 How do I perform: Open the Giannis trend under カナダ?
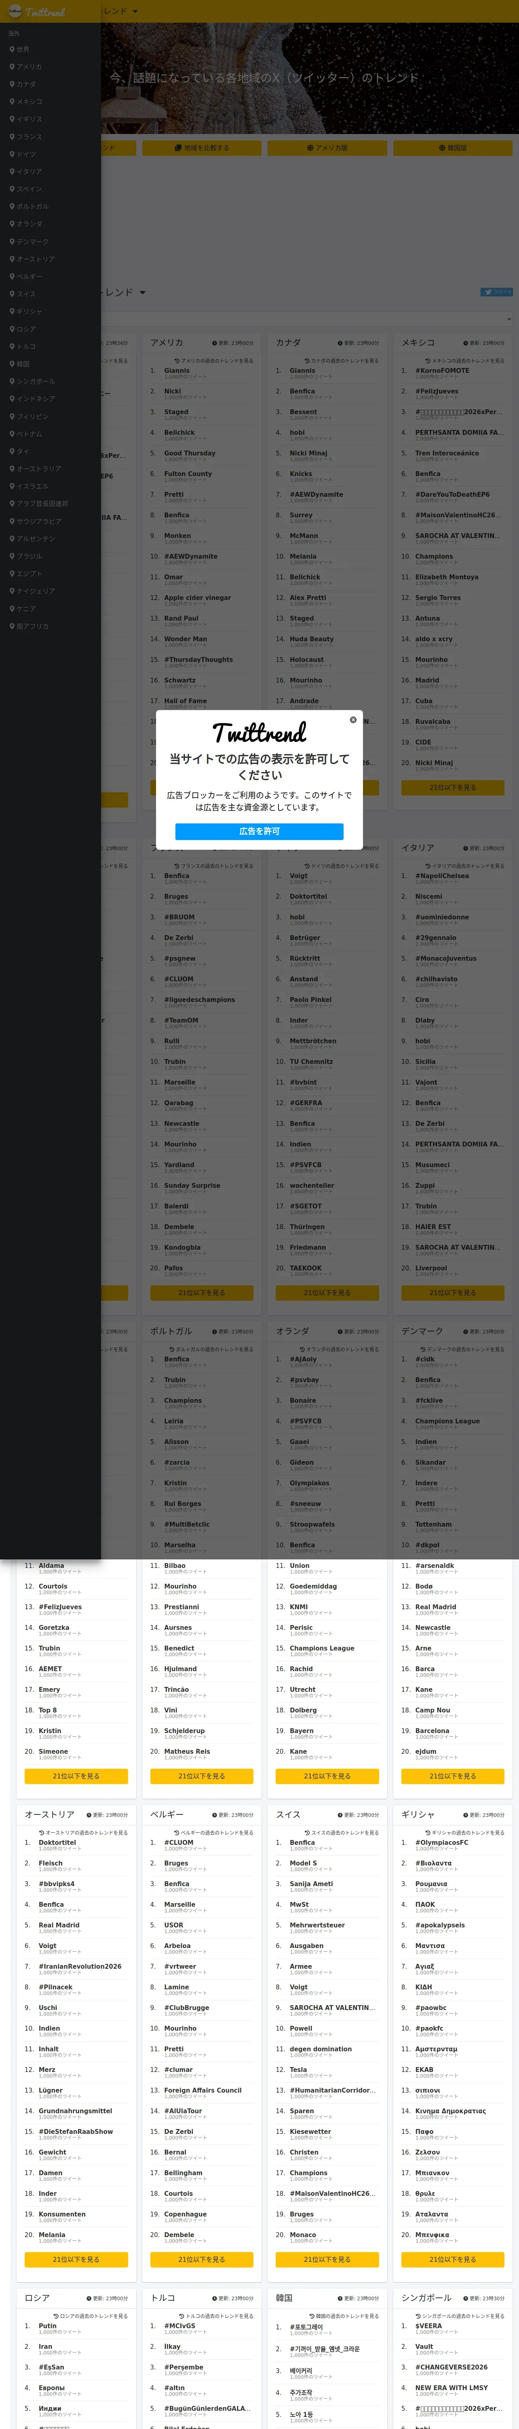tap(302, 370)
